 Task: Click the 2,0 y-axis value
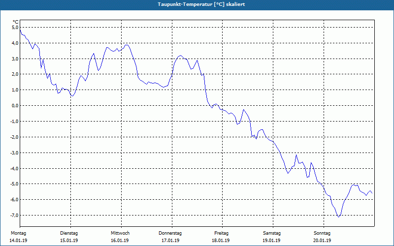coord(15,74)
